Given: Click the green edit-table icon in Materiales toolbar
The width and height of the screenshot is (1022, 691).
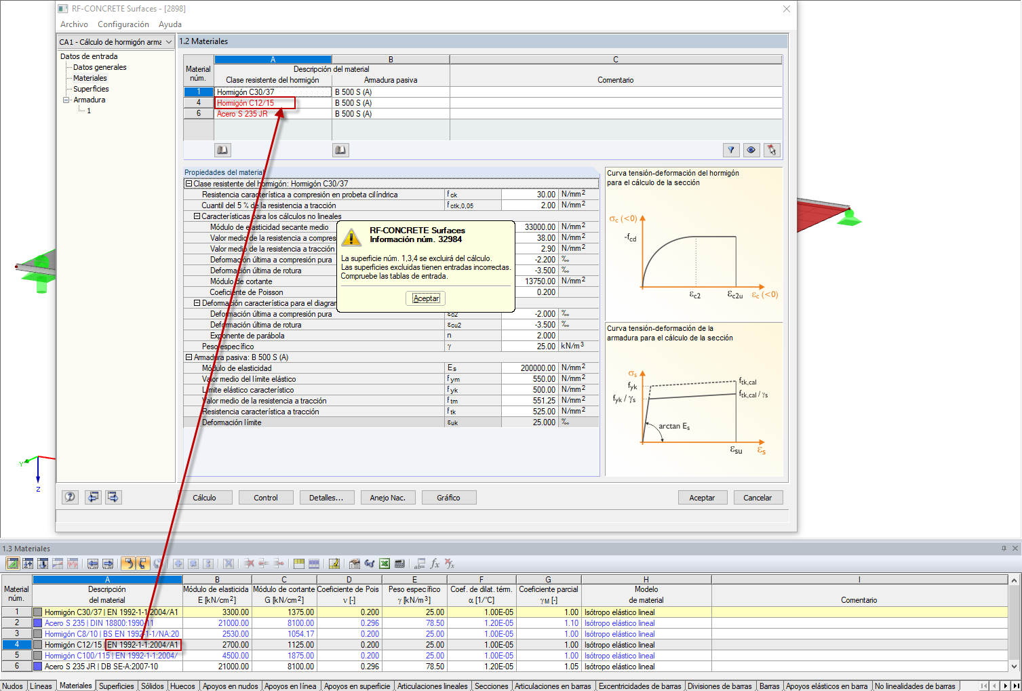Looking at the screenshot, I should tap(13, 564).
